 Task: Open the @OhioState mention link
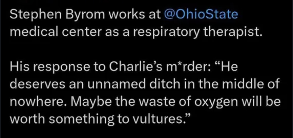tap(200, 14)
